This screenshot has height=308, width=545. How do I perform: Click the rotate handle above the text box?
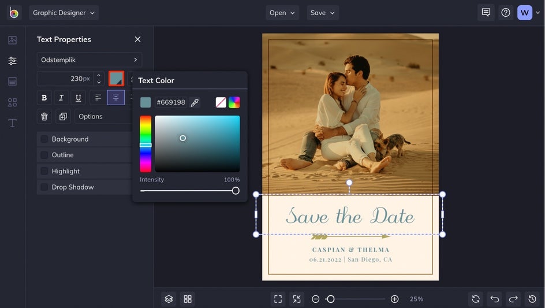coord(349,183)
